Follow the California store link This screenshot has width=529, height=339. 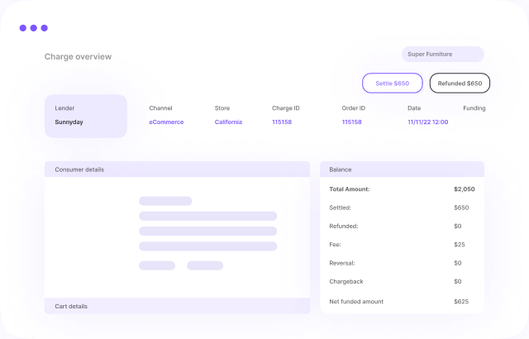[x=228, y=122]
